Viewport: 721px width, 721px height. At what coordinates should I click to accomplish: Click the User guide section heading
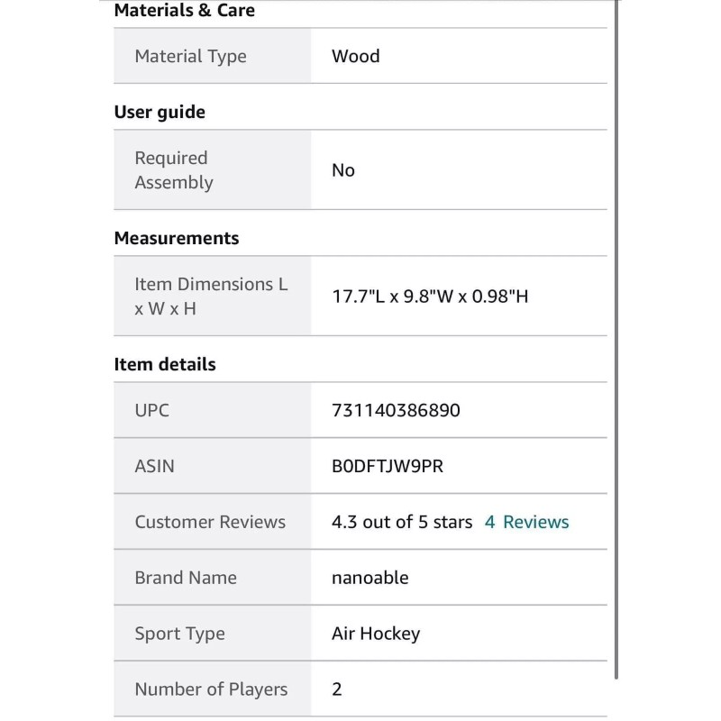tap(160, 112)
